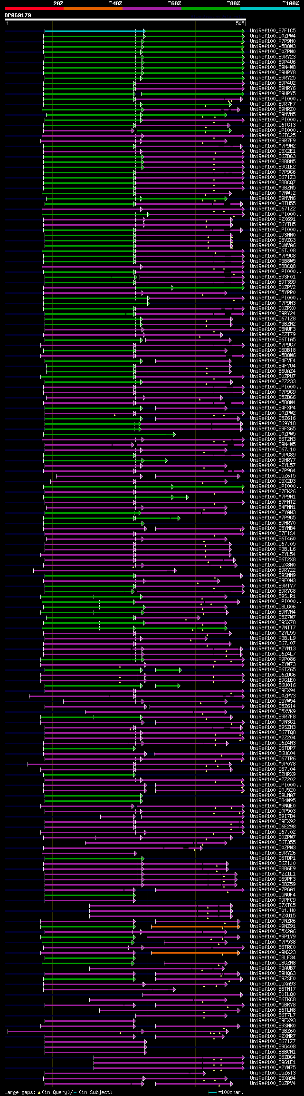Select hit label UniRef100_Q2HRX9

[273, 774]
